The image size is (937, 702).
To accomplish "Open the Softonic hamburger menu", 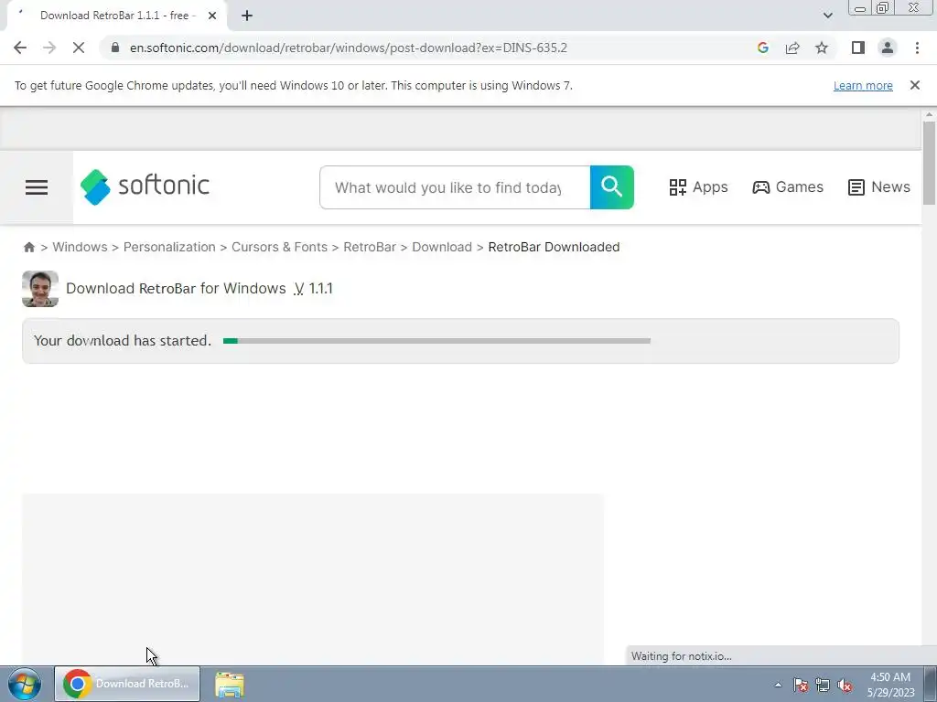I will pos(37,187).
